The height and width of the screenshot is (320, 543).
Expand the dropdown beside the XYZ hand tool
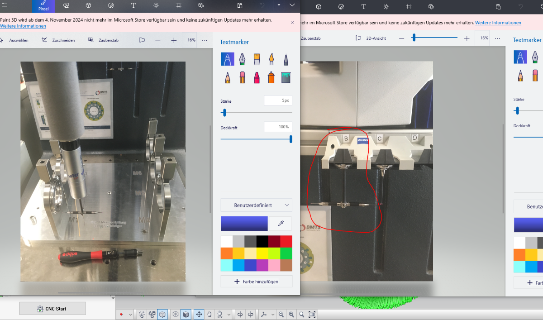tap(229, 315)
